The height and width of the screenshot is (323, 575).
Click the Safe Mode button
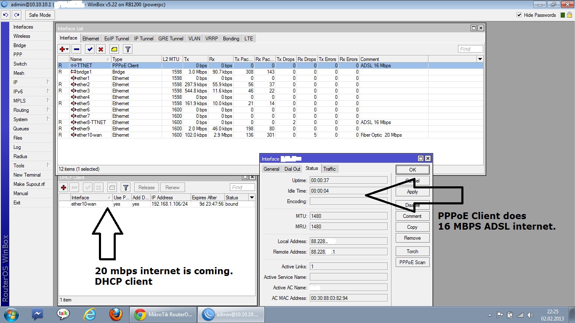pos(40,15)
